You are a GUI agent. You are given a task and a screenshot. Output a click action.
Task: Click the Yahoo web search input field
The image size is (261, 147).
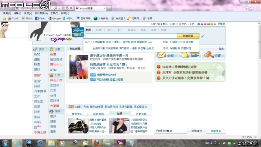pyautogui.click(x=131, y=36)
